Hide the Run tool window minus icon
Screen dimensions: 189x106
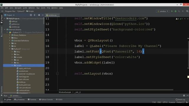pyautogui.click(x=188, y=95)
